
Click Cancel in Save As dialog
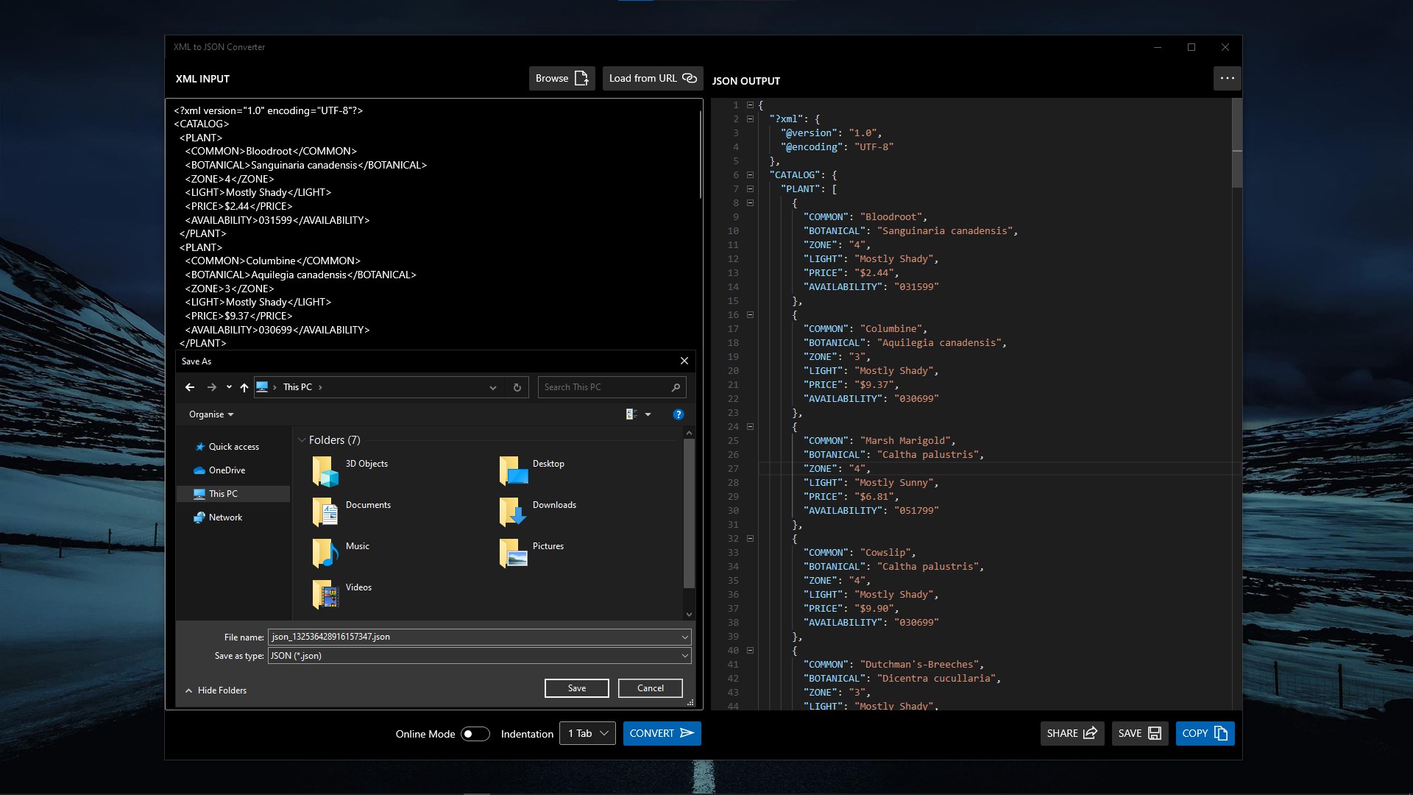(x=650, y=688)
